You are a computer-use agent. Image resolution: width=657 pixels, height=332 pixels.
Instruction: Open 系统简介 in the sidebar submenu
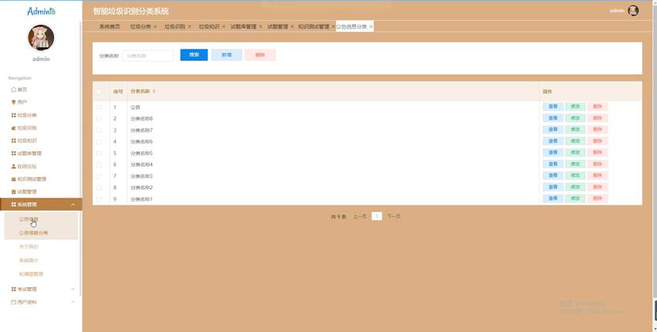click(29, 260)
